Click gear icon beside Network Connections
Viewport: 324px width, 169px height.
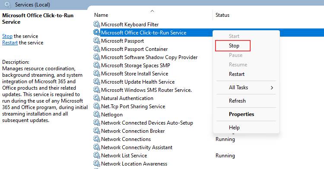96,139
